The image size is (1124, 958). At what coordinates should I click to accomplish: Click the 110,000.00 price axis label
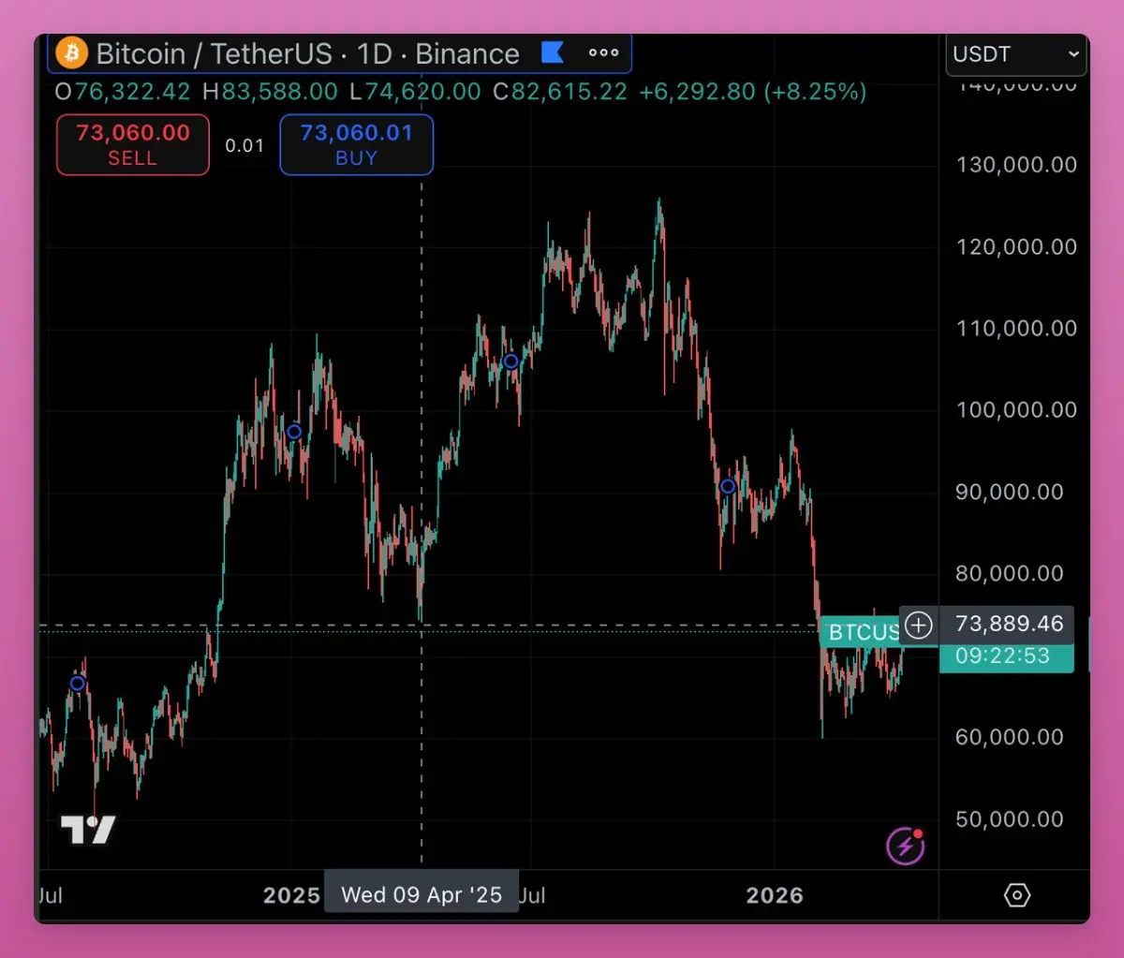(x=1016, y=328)
